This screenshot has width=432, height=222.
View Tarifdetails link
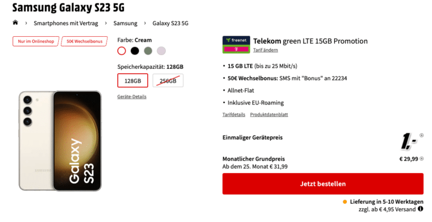[x=234, y=115]
